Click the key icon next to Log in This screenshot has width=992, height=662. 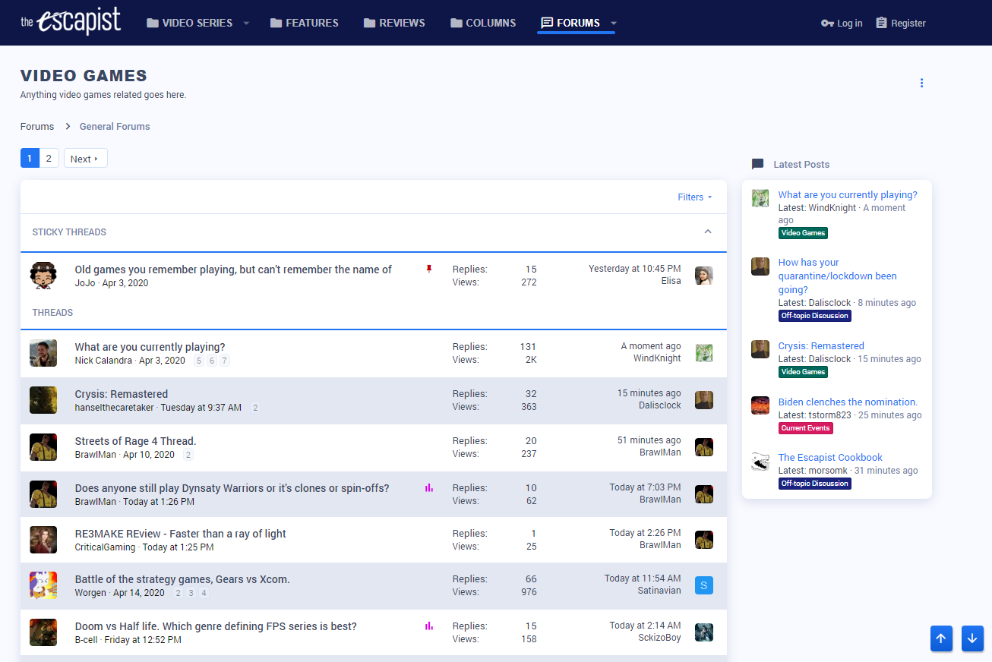tap(827, 23)
